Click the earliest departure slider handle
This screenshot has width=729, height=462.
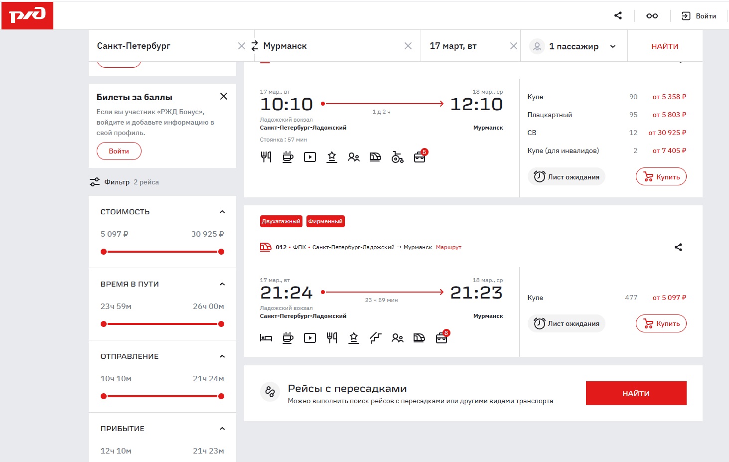coord(104,396)
